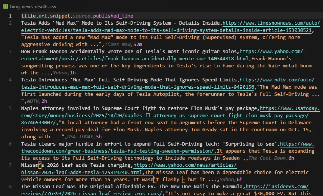Image resolution: width=323 pixels, height=196 pixels.
Task: Select line number 7 in the gutter
Action: (10, 165)
